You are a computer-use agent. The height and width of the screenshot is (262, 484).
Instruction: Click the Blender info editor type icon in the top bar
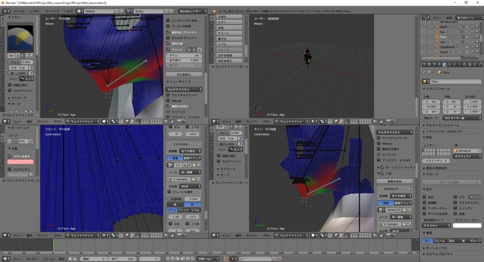[5, 11]
